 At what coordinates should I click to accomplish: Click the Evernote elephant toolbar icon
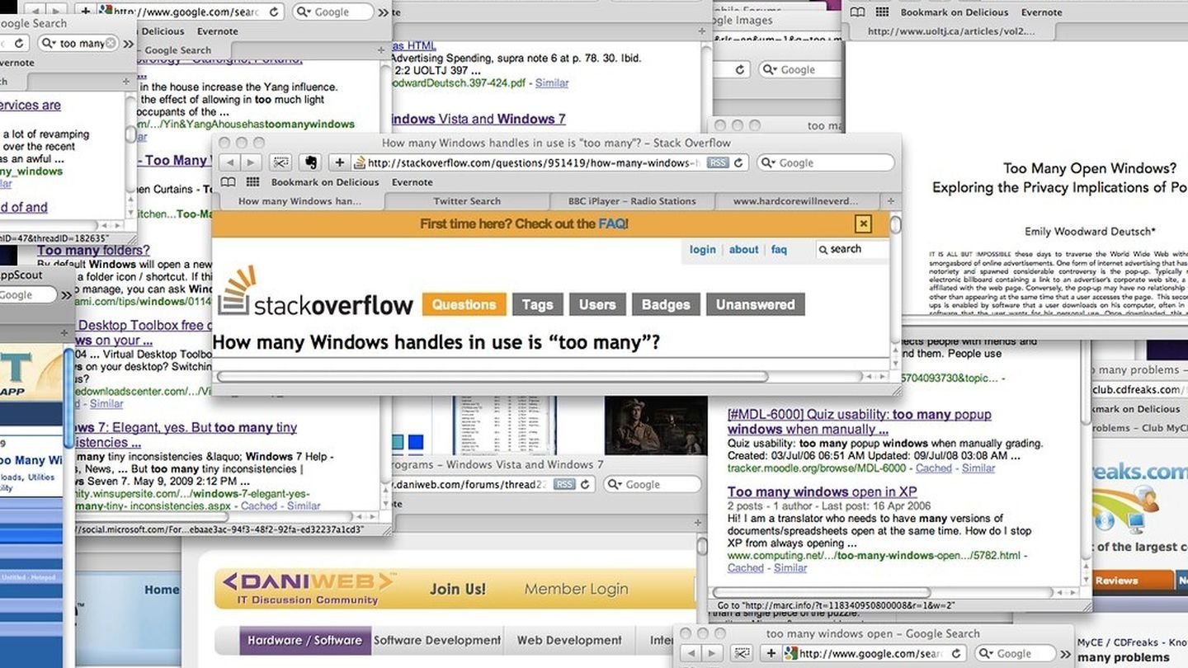click(x=311, y=163)
